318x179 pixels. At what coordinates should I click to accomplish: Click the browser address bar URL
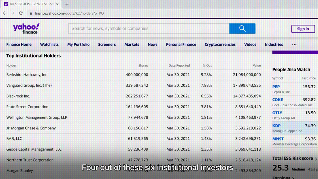(69, 13)
